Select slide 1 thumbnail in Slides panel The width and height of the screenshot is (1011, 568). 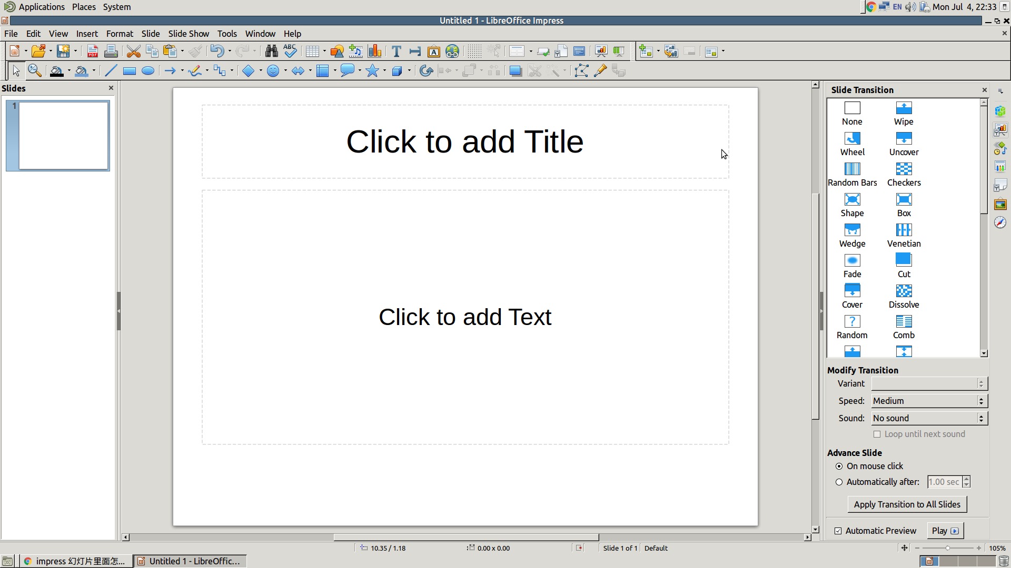pos(58,136)
